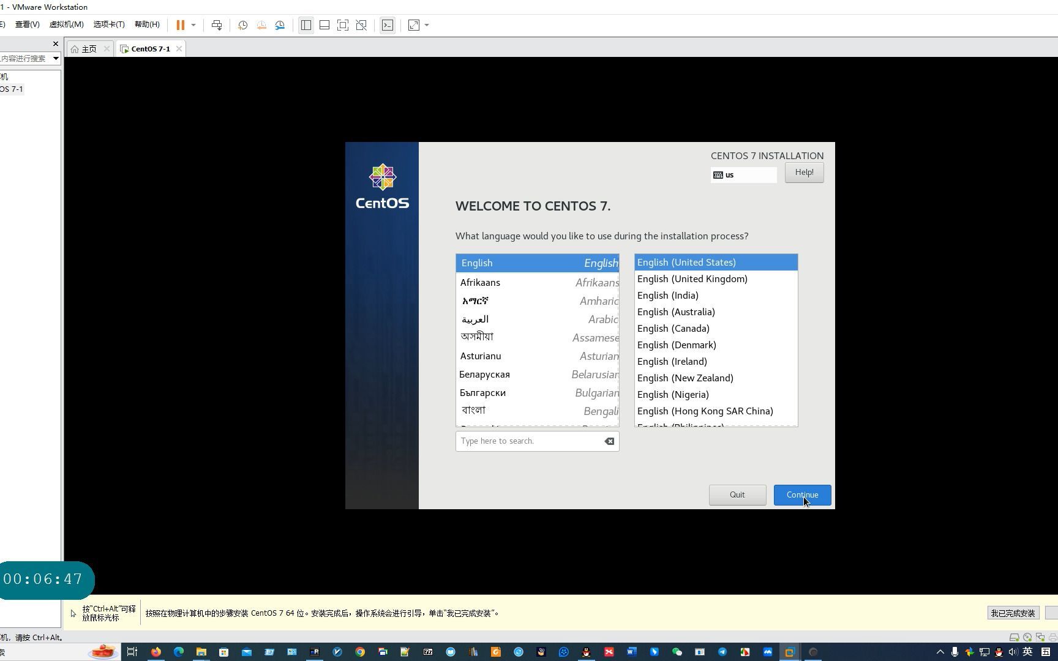
Task: Click Continue in CentOS installer
Action: coord(802,495)
